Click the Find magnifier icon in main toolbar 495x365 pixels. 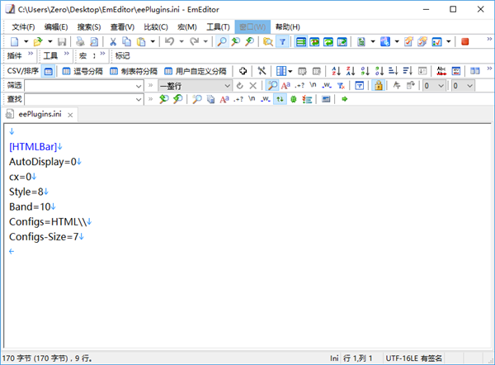point(222,42)
